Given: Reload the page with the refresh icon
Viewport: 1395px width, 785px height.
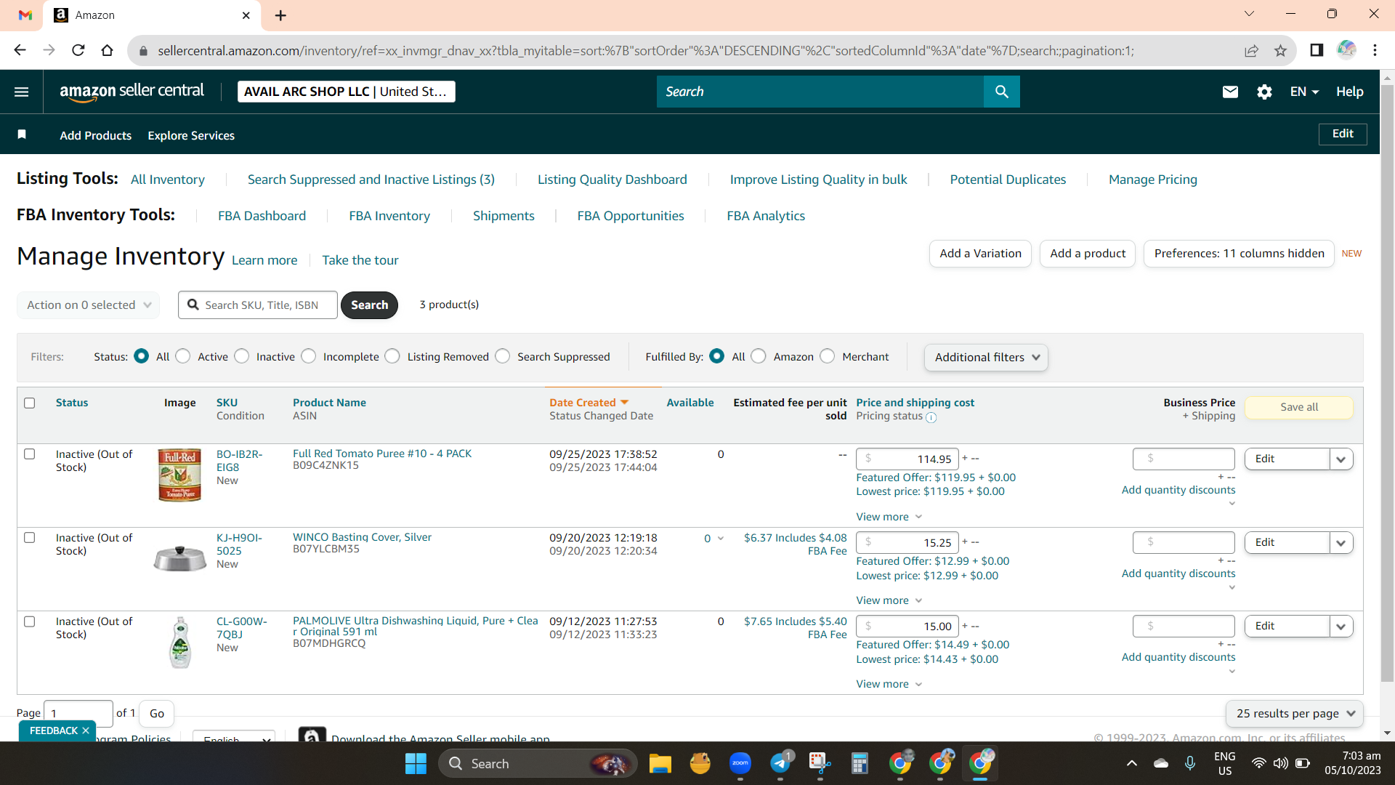Looking at the screenshot, I should pyautogui.click(x=78, y=50).
